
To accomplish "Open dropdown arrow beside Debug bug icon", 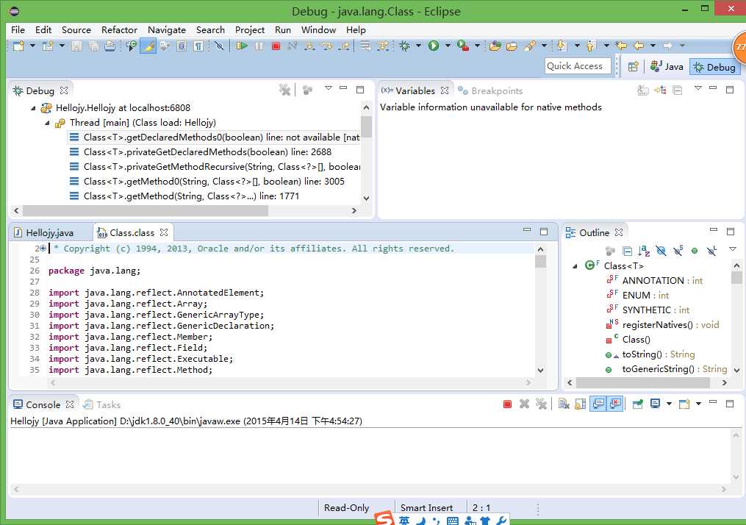I will coord(419,46).
